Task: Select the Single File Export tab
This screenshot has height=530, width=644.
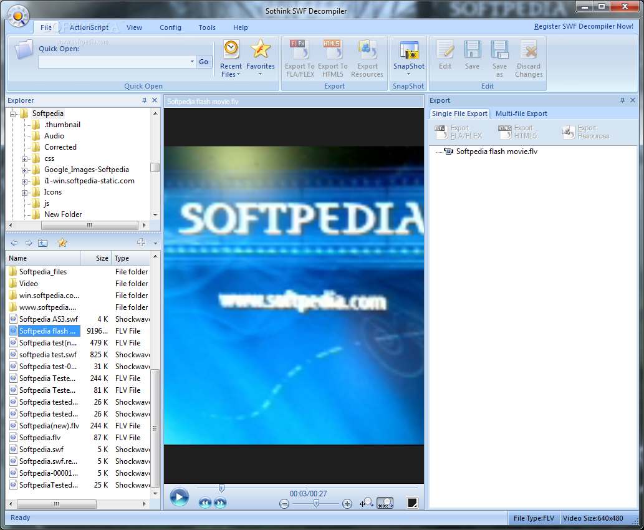Action: [459, 114]
